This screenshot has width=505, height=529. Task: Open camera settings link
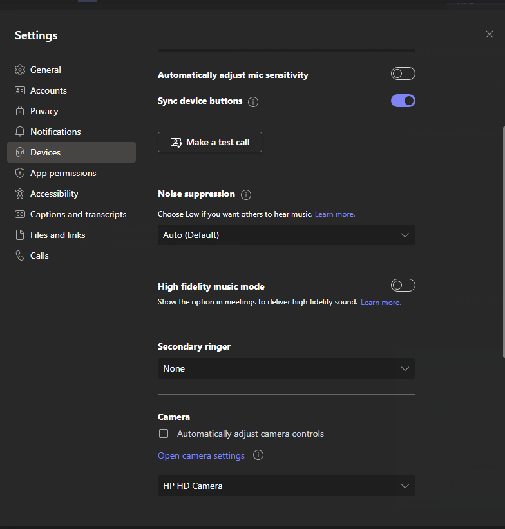tap(201, 455)
